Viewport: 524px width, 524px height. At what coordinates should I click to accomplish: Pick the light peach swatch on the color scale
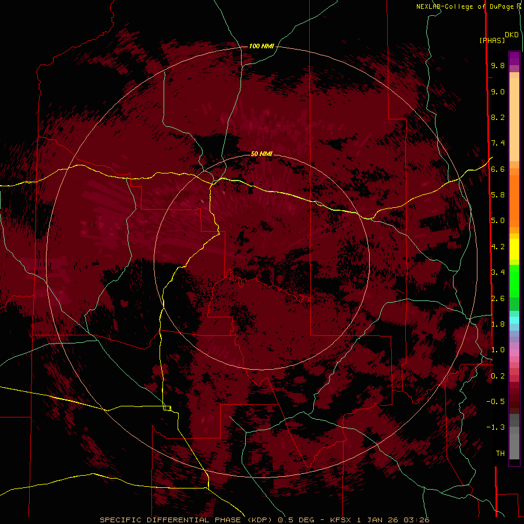pyautogui.click(x=514, y=119)
